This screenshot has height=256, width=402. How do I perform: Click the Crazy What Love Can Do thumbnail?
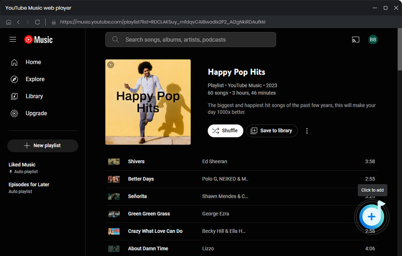coord(114,231)
